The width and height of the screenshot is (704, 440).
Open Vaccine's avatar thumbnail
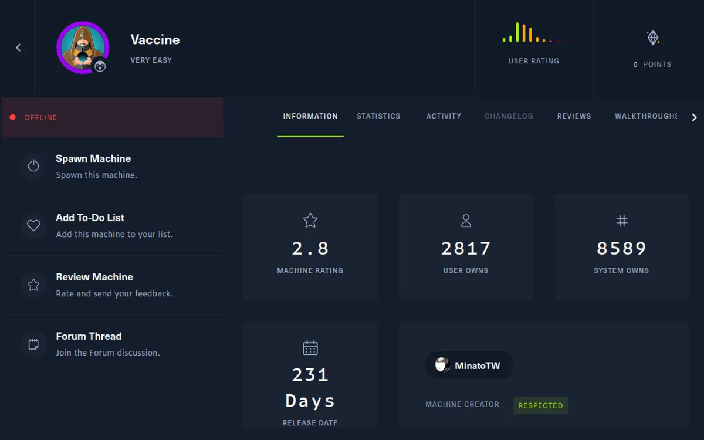(83, 48)
